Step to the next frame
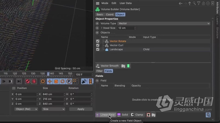The width and height of the screenshot is (220, 123). click(10, 81)
